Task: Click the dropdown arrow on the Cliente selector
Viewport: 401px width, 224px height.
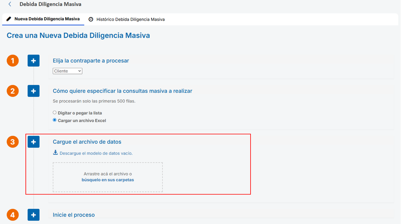Action: click(79, 71)
